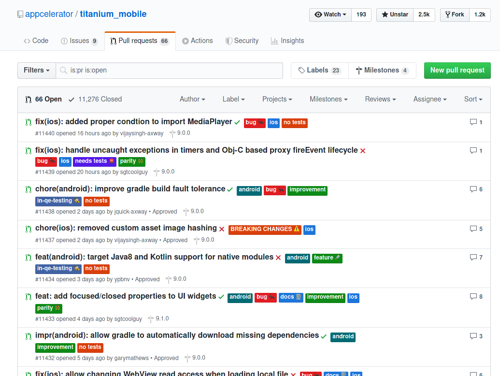500x376 pixels.
Task: Select the Pull requests tab
Action: coord(140,41)
